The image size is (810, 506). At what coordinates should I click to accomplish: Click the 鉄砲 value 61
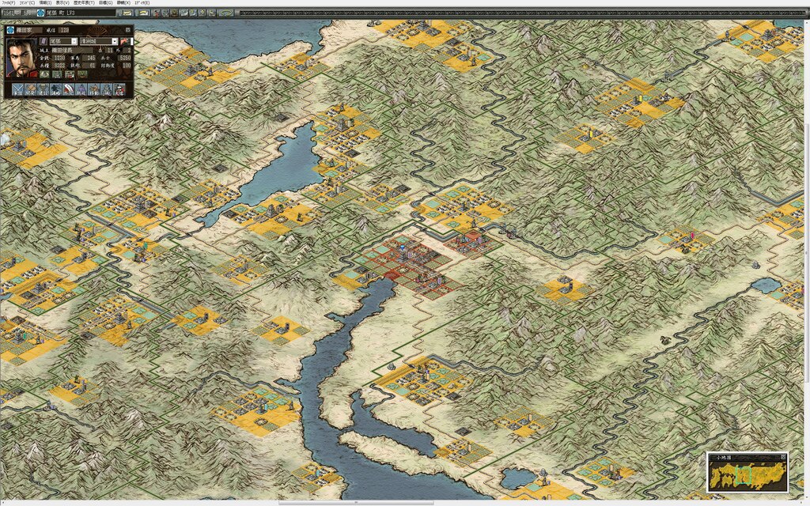click(x=89, y=66)
